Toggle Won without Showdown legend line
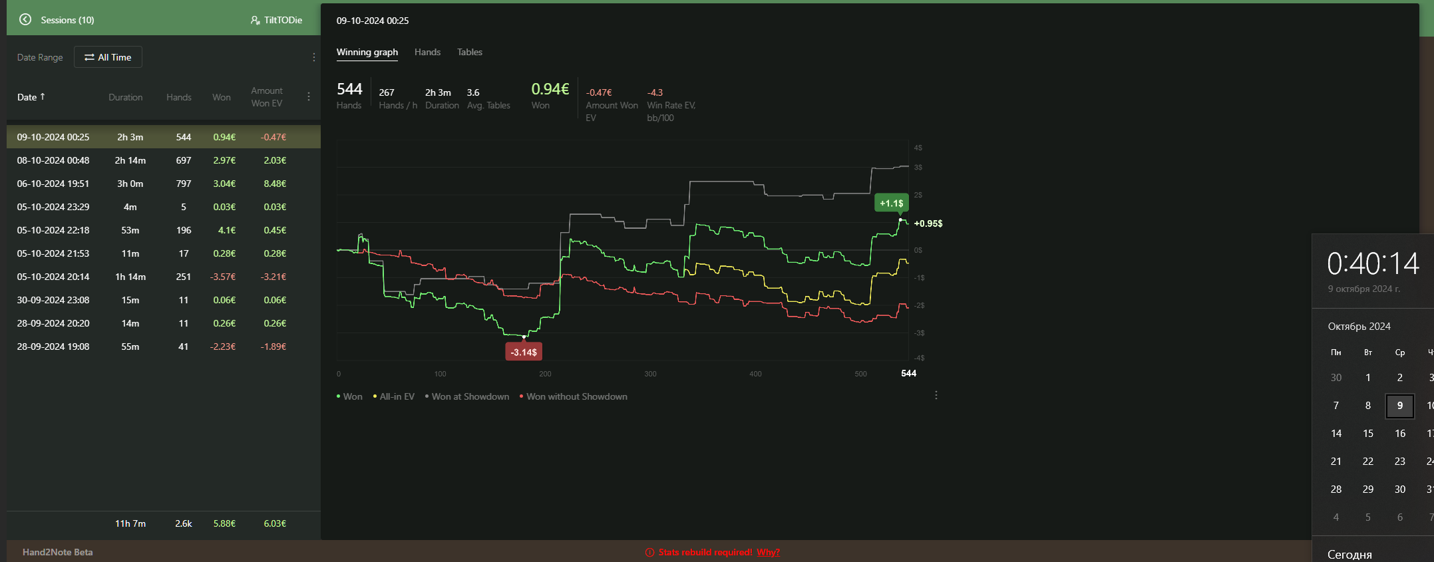1434x562 pixels. [574, 396]
